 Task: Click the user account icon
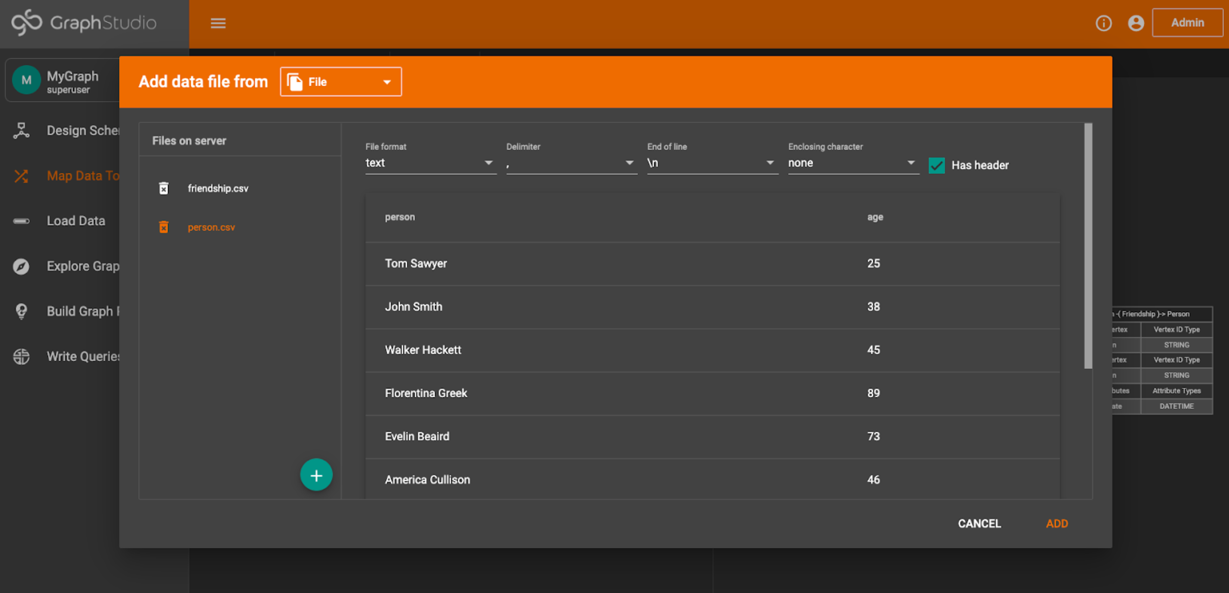tap(1136, 23)
